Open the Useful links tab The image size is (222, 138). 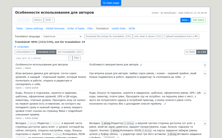119,28
